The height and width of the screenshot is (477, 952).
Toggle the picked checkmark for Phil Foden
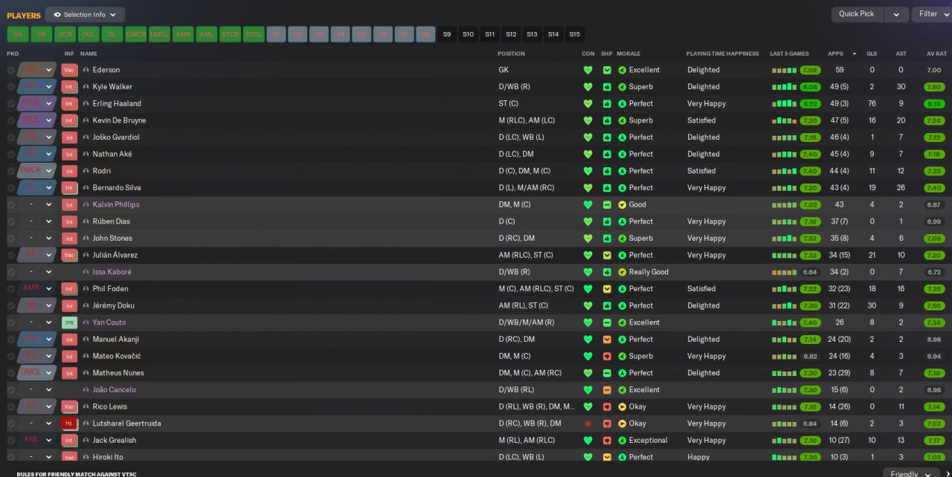(11, 289)
